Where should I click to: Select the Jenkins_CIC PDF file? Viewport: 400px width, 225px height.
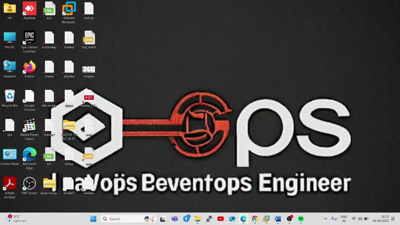[89, 98]
